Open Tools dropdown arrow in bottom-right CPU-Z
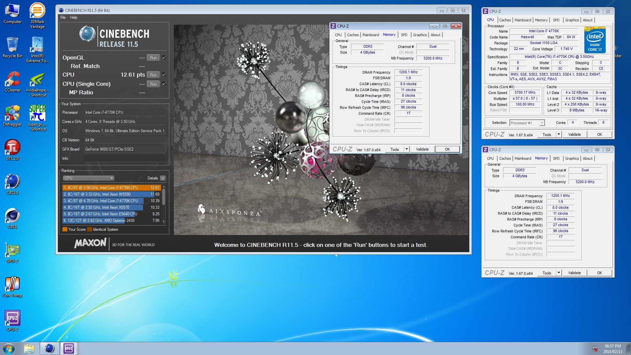 [x=559, y=273]
